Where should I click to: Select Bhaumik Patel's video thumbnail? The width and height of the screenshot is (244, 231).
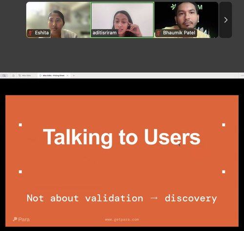186,20
